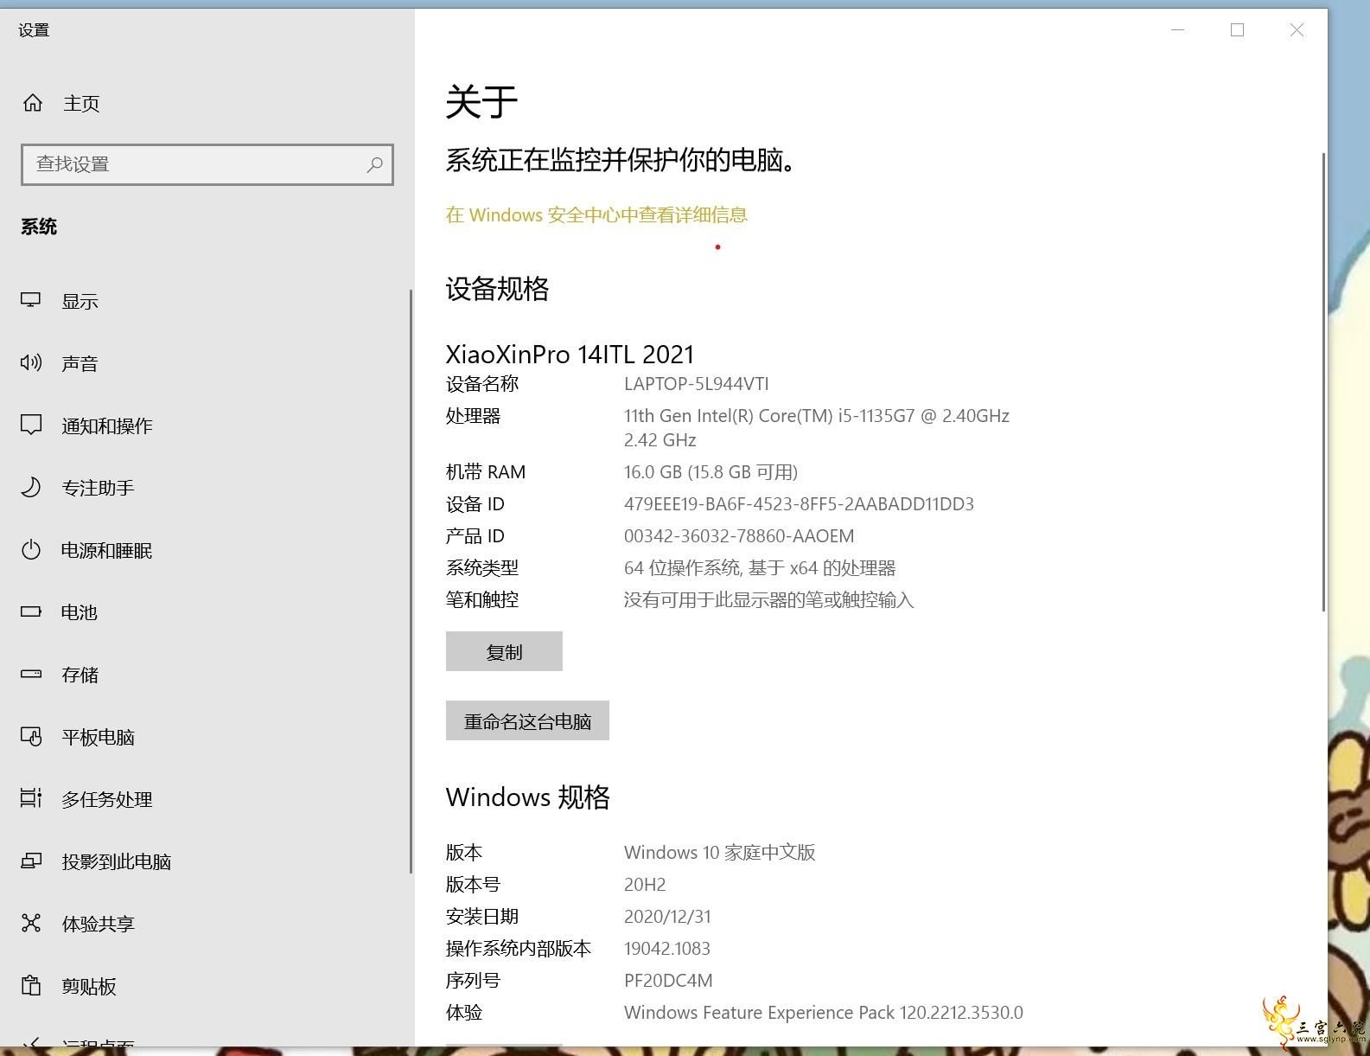Screen dimensions: 1370x1056
Task: Click the battery icon beside 电池
Action: (x=31, y=611)
